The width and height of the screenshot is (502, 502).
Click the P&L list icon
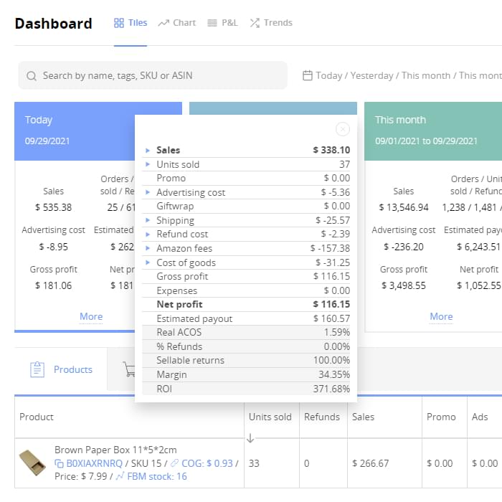(212, 23)
